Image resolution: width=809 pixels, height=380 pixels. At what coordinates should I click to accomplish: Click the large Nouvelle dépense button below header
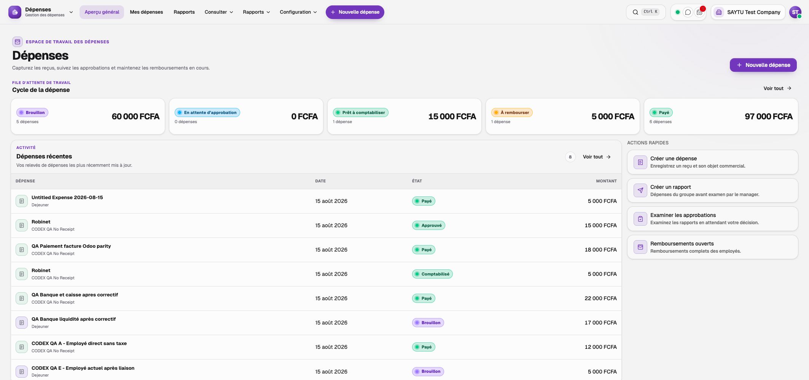[763, 65]
